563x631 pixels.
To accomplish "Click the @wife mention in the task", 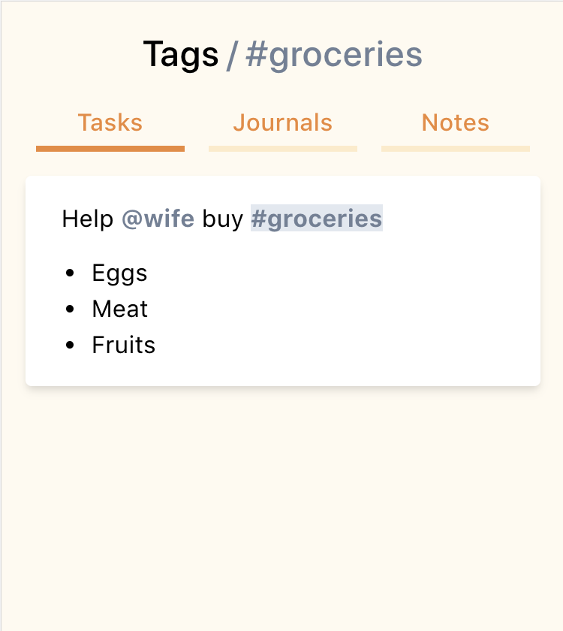I will click(158, 219).
